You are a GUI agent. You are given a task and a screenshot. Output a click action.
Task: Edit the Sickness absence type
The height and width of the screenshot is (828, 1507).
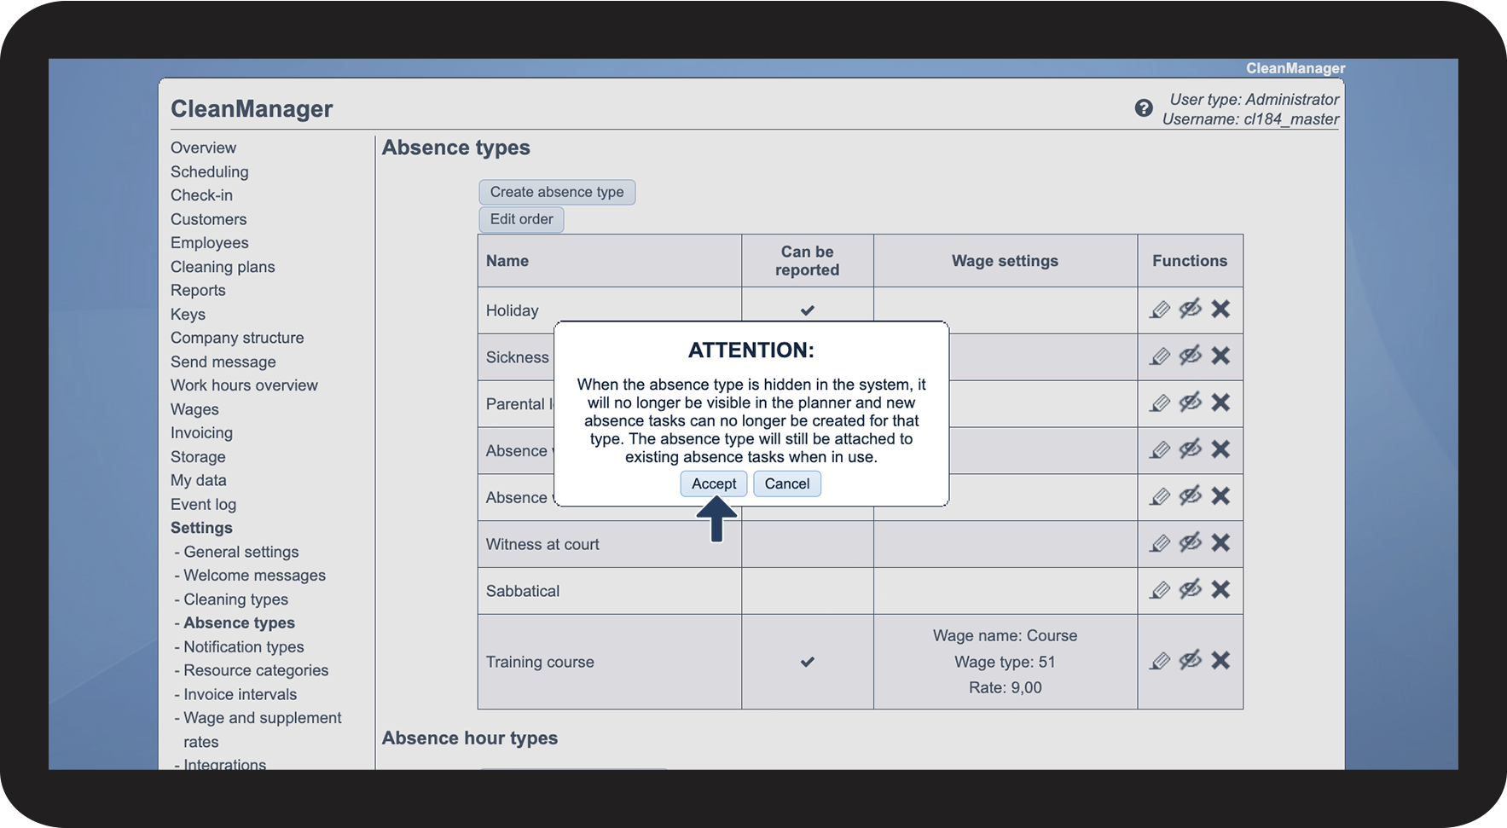pos(1160,356)
